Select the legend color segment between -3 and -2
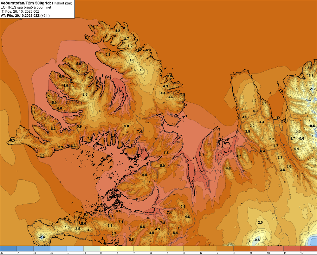Viewport: 317px width, 255px height. pyautogui.click(x=58, y=249)
